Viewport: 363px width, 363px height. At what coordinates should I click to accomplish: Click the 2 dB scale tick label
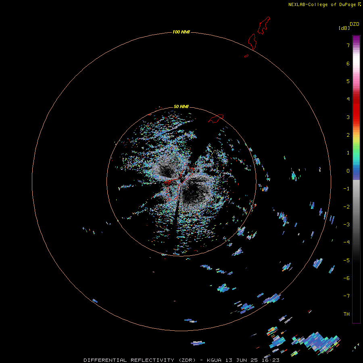pos(348,135)
